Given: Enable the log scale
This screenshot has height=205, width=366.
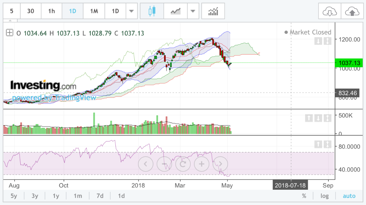Looking at the screenshot, I should pos(324,196).
